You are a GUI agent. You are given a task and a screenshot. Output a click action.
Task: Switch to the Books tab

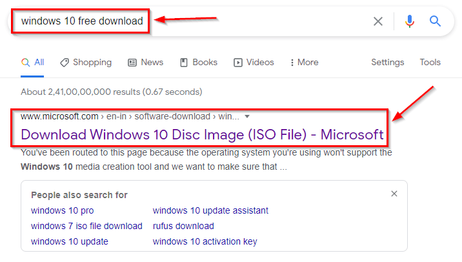click(x=199, y=63)
